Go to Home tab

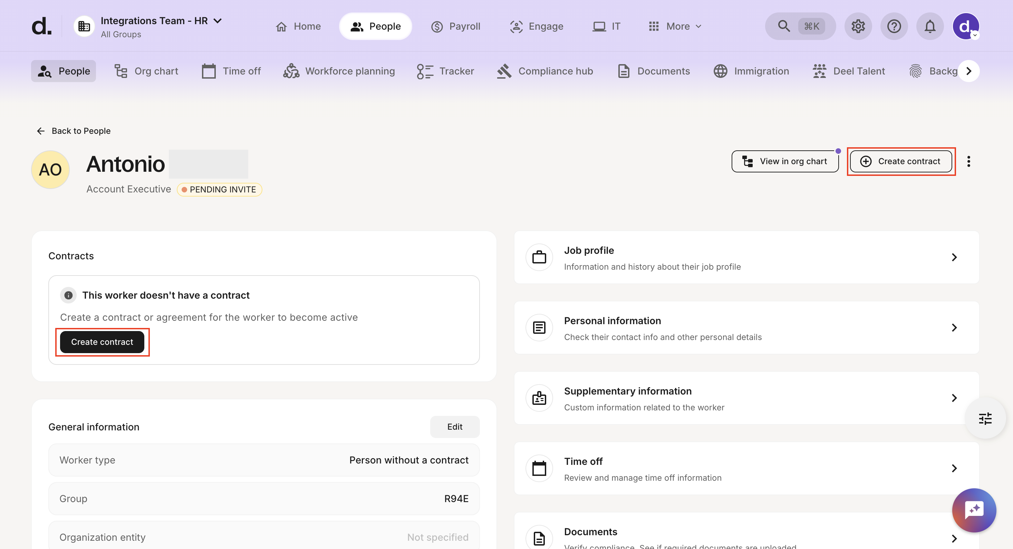click(x=298, y=26)
